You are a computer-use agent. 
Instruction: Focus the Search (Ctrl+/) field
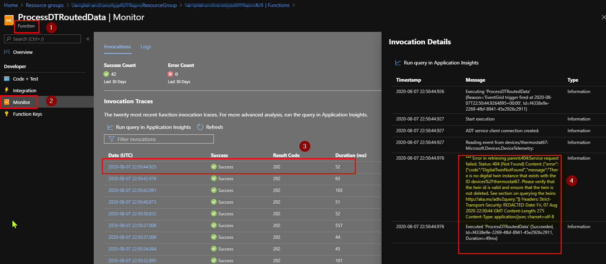click(x=42, y=39)
